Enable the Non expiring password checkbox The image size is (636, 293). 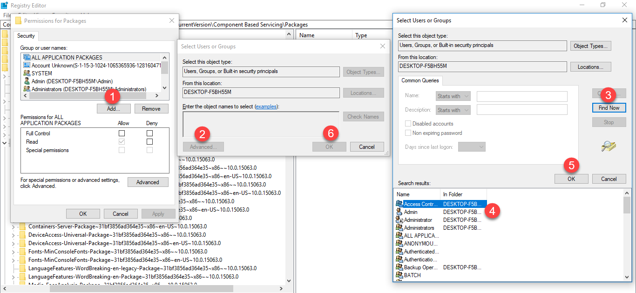(x=408, y=133)
